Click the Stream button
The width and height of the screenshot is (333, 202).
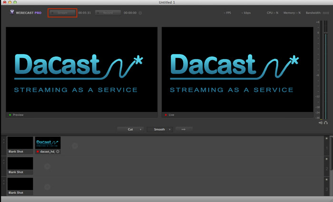(x=62, y=13)
